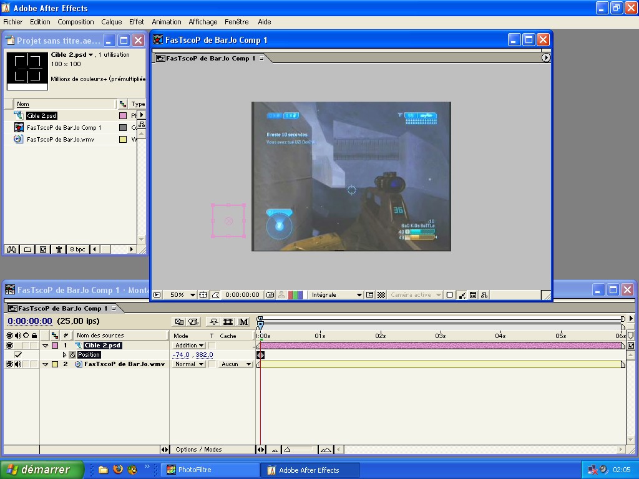Select FasTscoP de BarJo.wmv in project panel
Viewport: 639px width, 479px height.
tap(61, 139)
